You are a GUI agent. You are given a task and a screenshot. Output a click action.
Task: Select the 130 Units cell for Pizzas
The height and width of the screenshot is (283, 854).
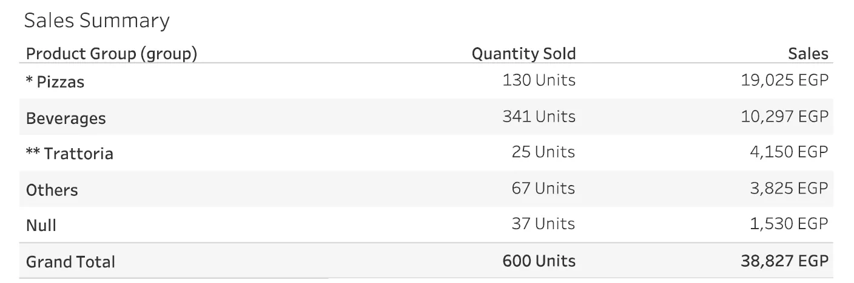point(539,80)
